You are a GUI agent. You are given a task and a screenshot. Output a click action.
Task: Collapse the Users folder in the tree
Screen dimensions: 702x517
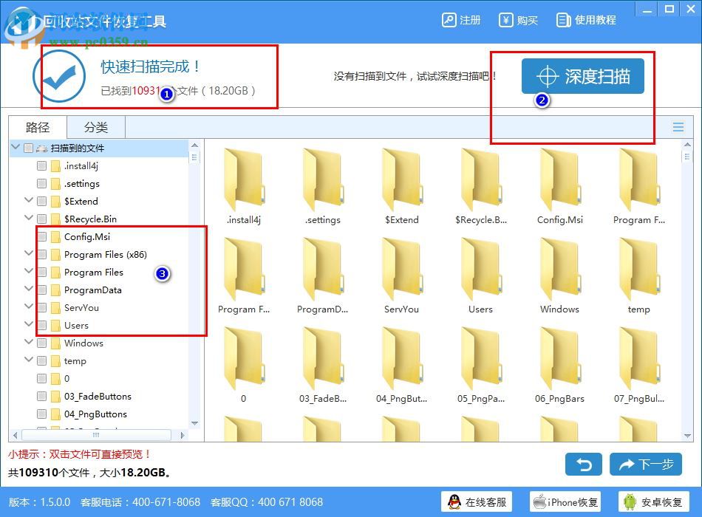tap(29, 325)
